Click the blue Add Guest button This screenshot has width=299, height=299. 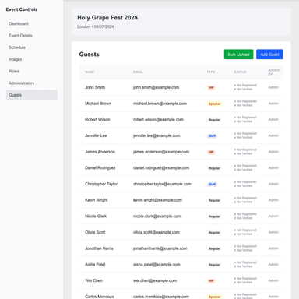tap(269, 55)
